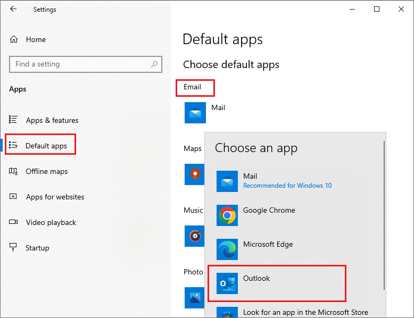Click the Default apps sidebar icon
Image resolution: width=414 pixels, height=318 pixels.
click(13, 145)
